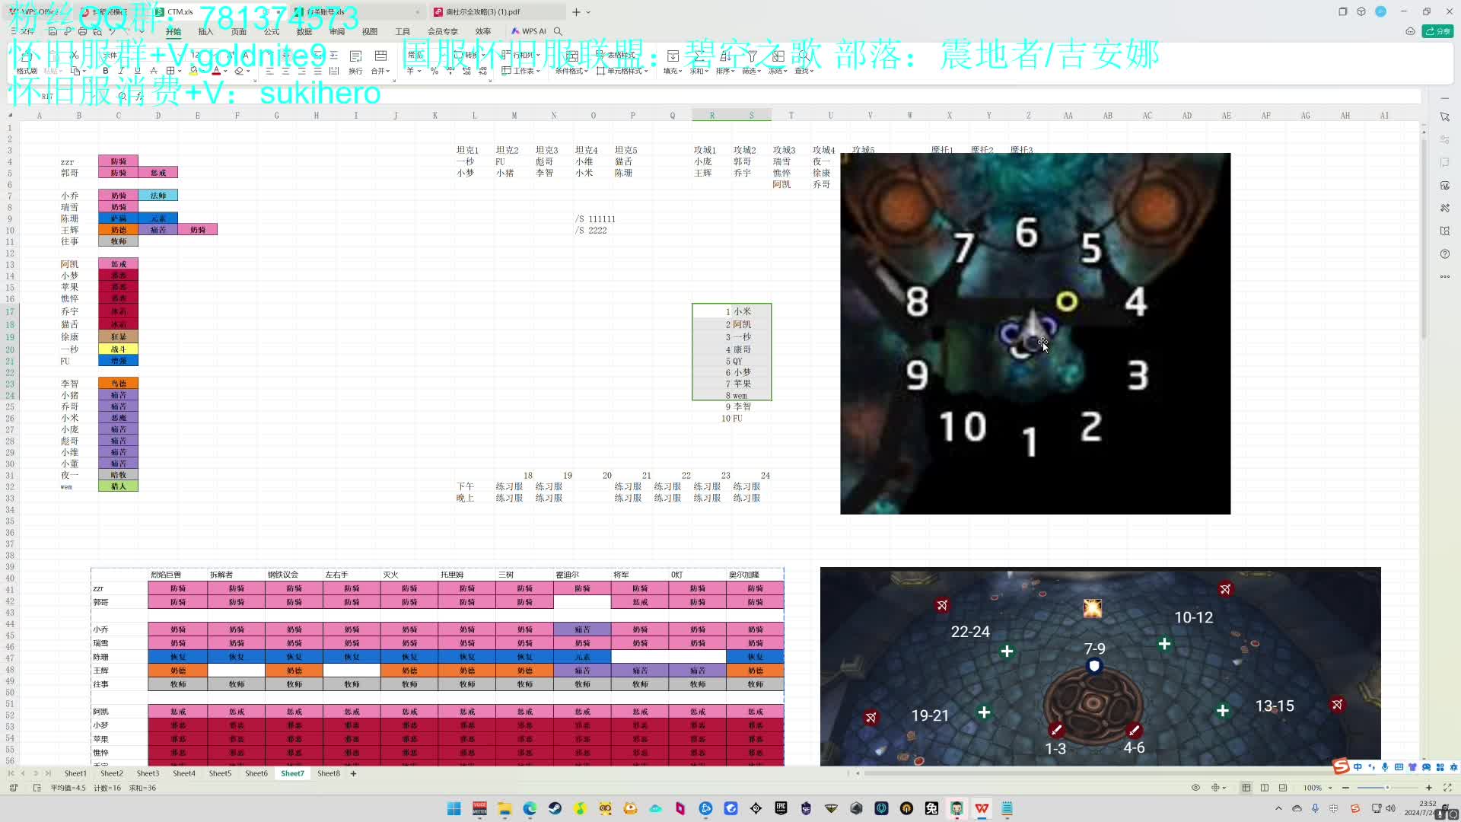Click the WPS AI button
The width and height of the screenshot is (1461, 822).
(x=529, y=31)
